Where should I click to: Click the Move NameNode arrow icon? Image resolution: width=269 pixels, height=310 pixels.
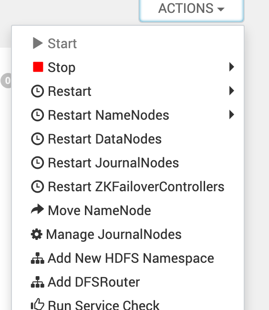click(x=37, y=209)
